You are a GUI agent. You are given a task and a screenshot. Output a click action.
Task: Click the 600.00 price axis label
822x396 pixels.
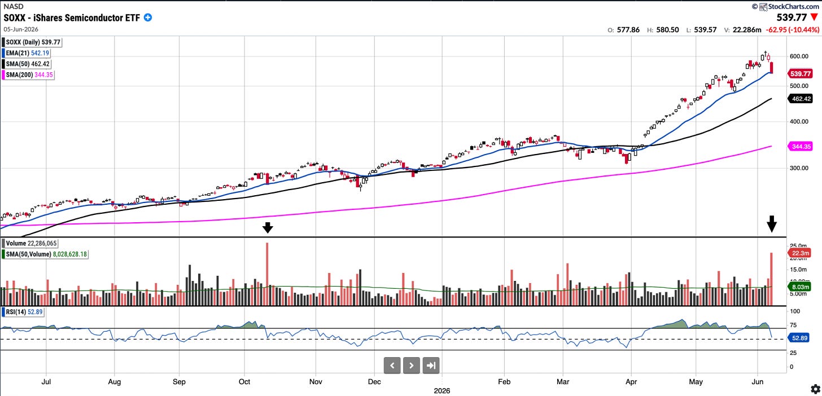tap(799, 56)
